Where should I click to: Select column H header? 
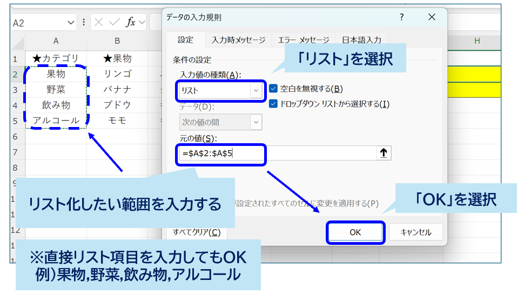(477, 41)
